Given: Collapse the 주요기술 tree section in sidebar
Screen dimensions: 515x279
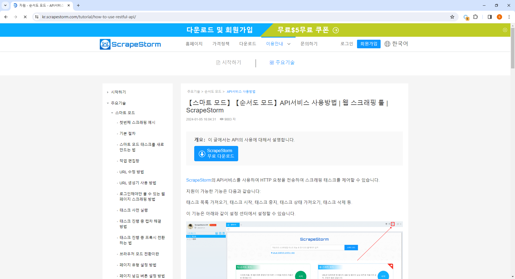Looking at the screenshot, I should pos(108,103).
